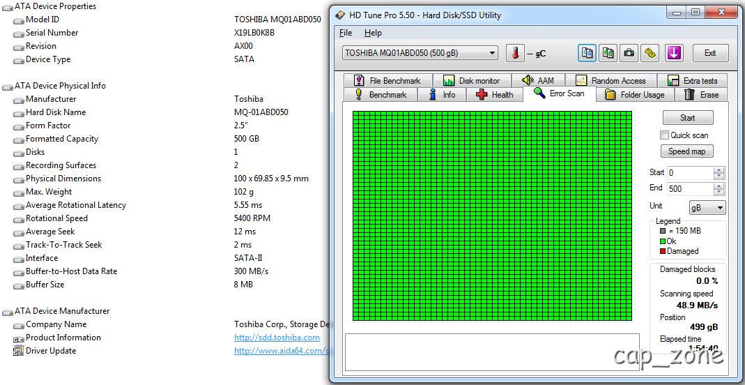Click the drive icon beside Model ID

[x=19, y=20]
